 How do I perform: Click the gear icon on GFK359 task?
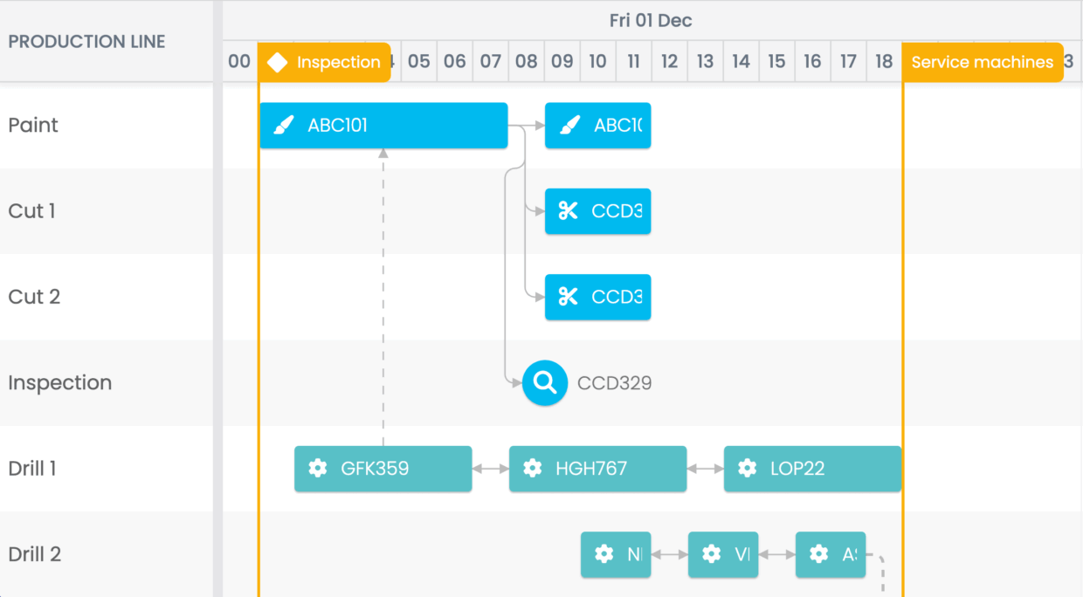[x=318, y=469]
